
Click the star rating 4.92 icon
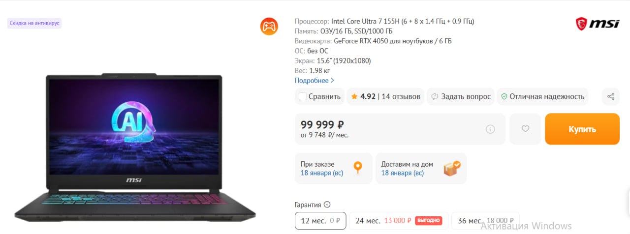point(354,96)
